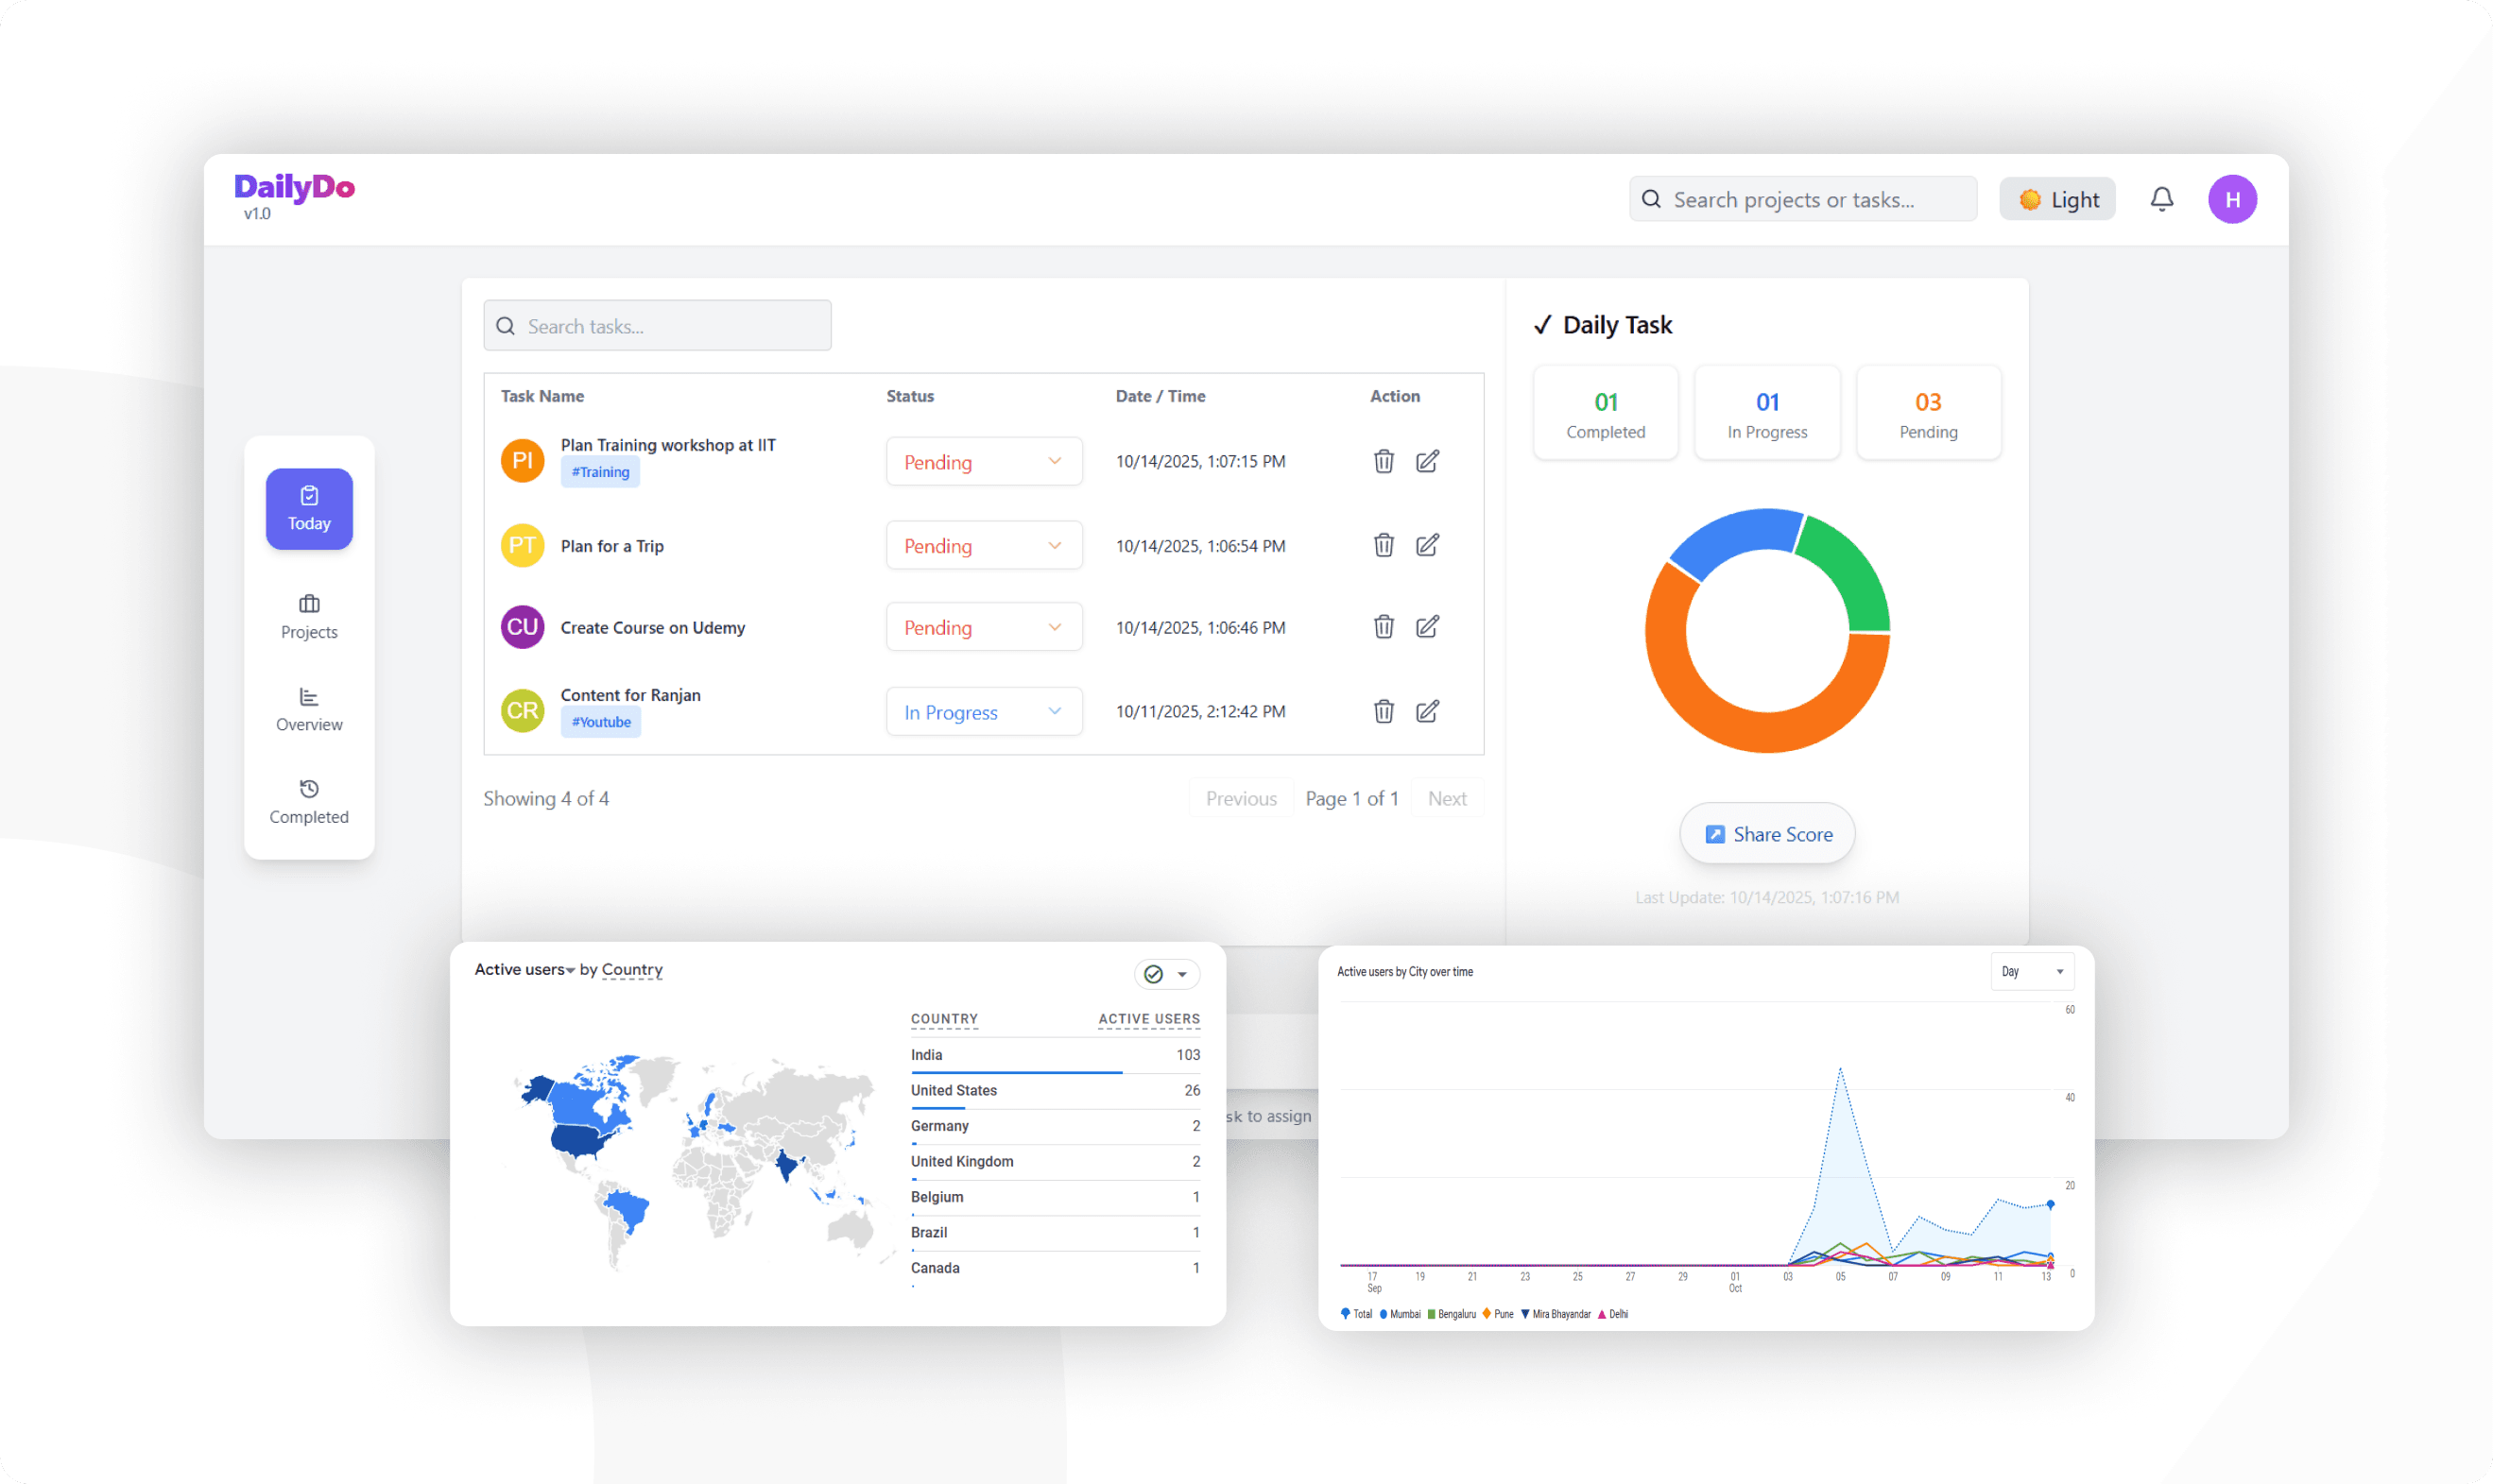Click the DailyDo logo

coord(294,187)
